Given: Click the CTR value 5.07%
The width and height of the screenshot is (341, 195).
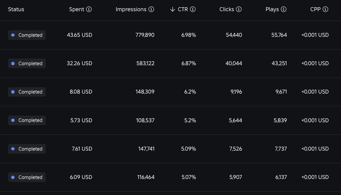Looking at the screenshot, I should click(189, 177).
